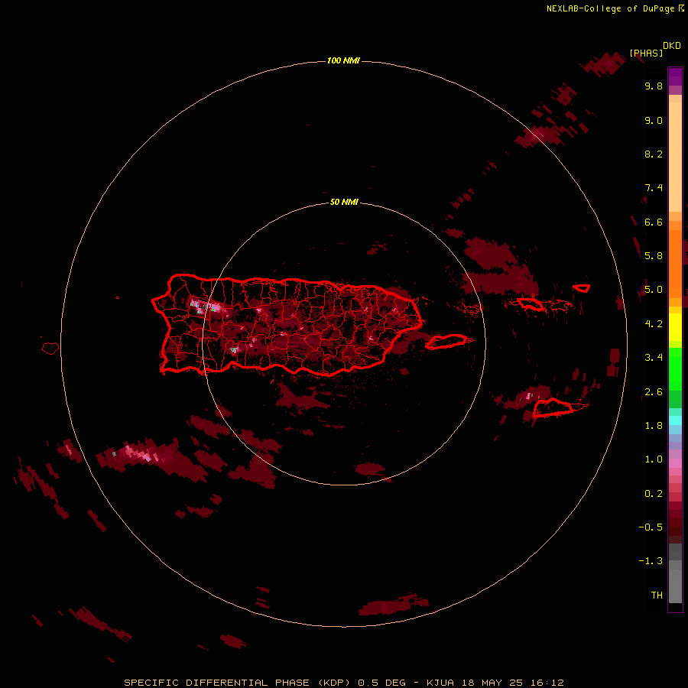Select the -0.5 value on color scale
This screenshot has width=688, height=688.
[x=651, y=527]
